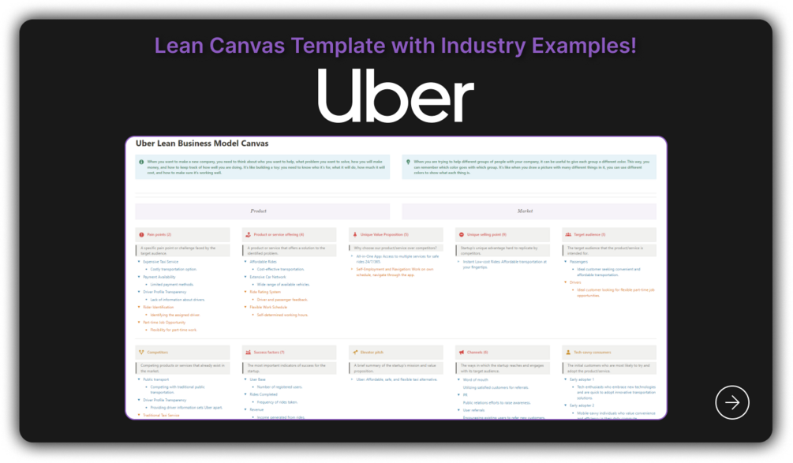Collapse the Early adopter 2 toggle
This screenshot has width=793, height=463.
click(x=566, y=405)
